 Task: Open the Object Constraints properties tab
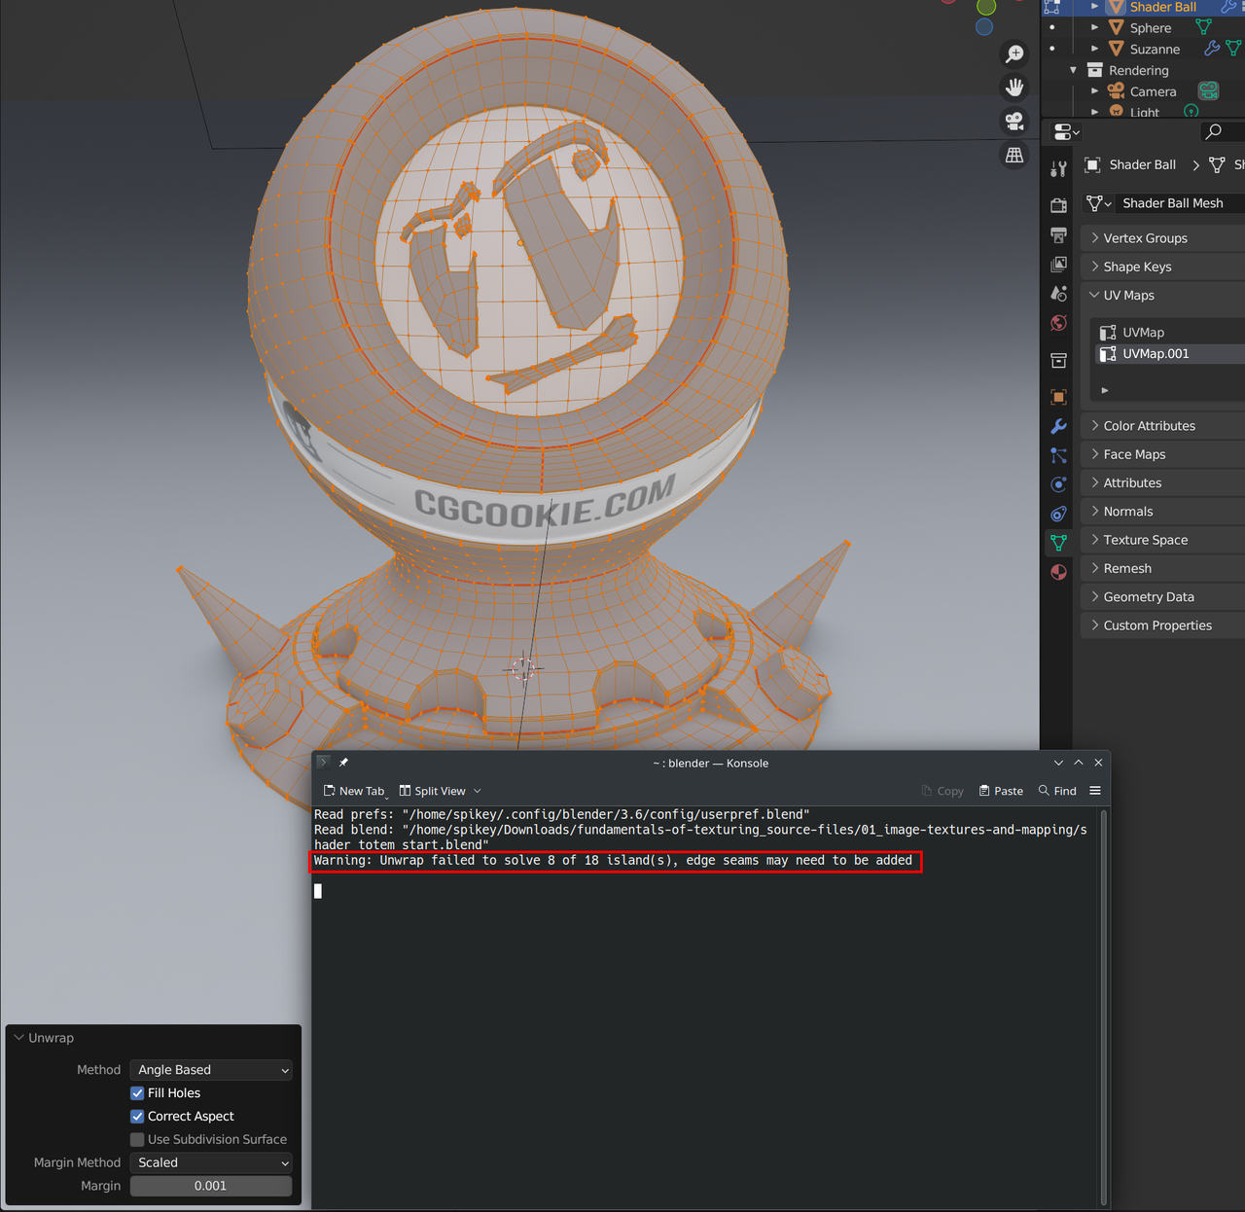[x=1059, y=514]
